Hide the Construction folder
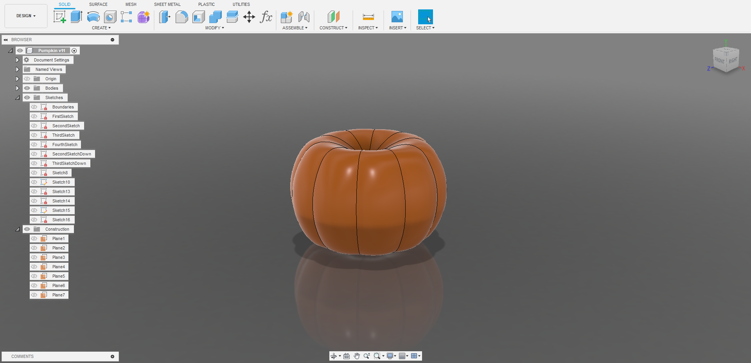 tap(27, 229)
